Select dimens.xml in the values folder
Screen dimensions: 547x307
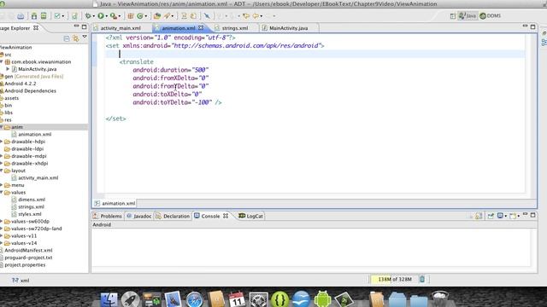point(32,200)
